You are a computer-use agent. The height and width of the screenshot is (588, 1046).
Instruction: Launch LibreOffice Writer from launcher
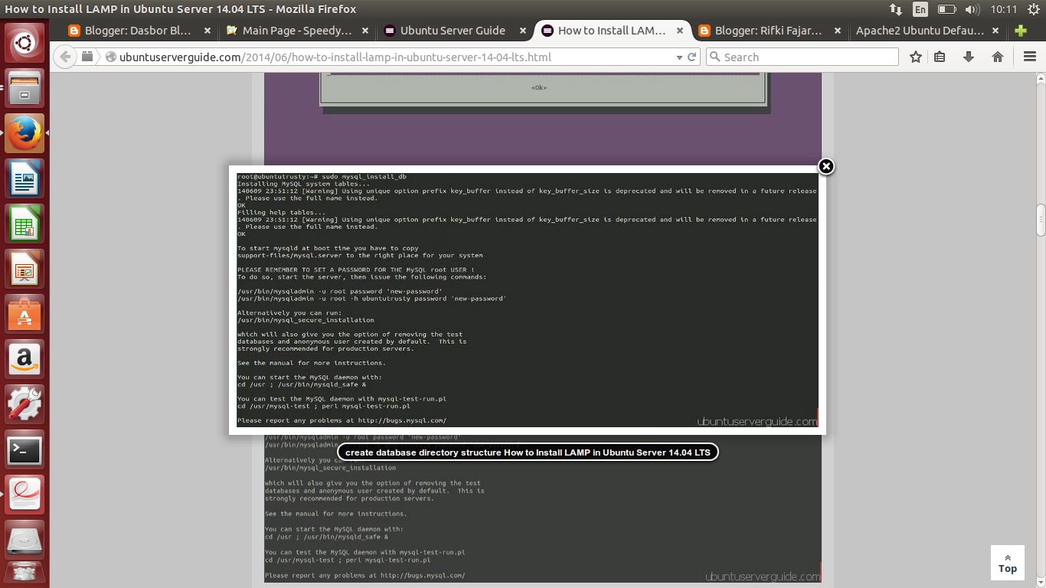pyautogui.click(x=25, y=179)
